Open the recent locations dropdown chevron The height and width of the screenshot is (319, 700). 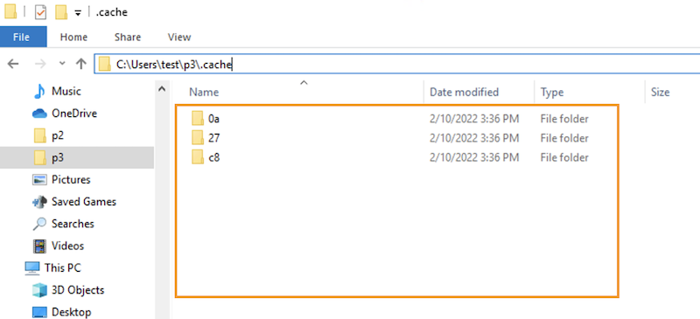tap(62, 64)
